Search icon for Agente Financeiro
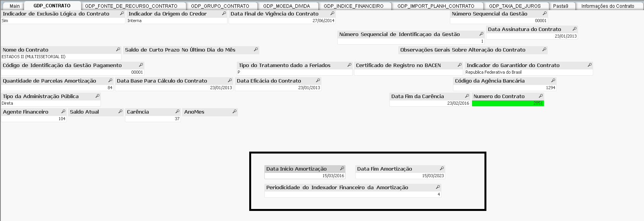644x221 pixels. tap(63, 112)
